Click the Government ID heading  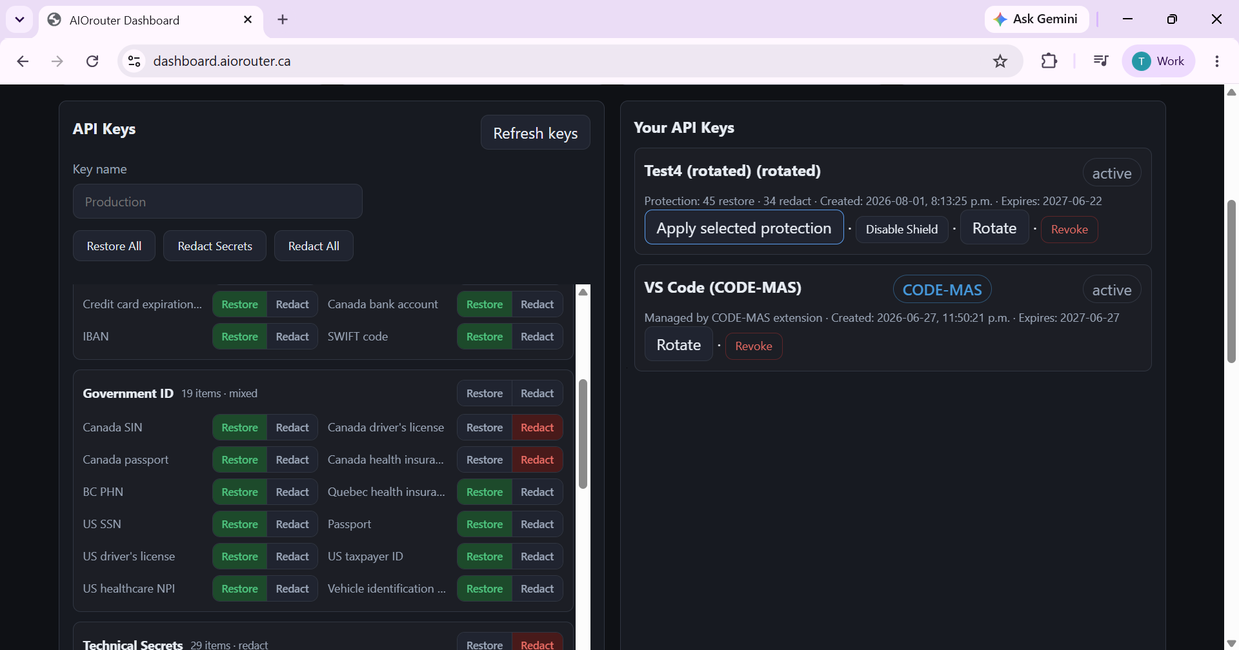tap(128, 393)
